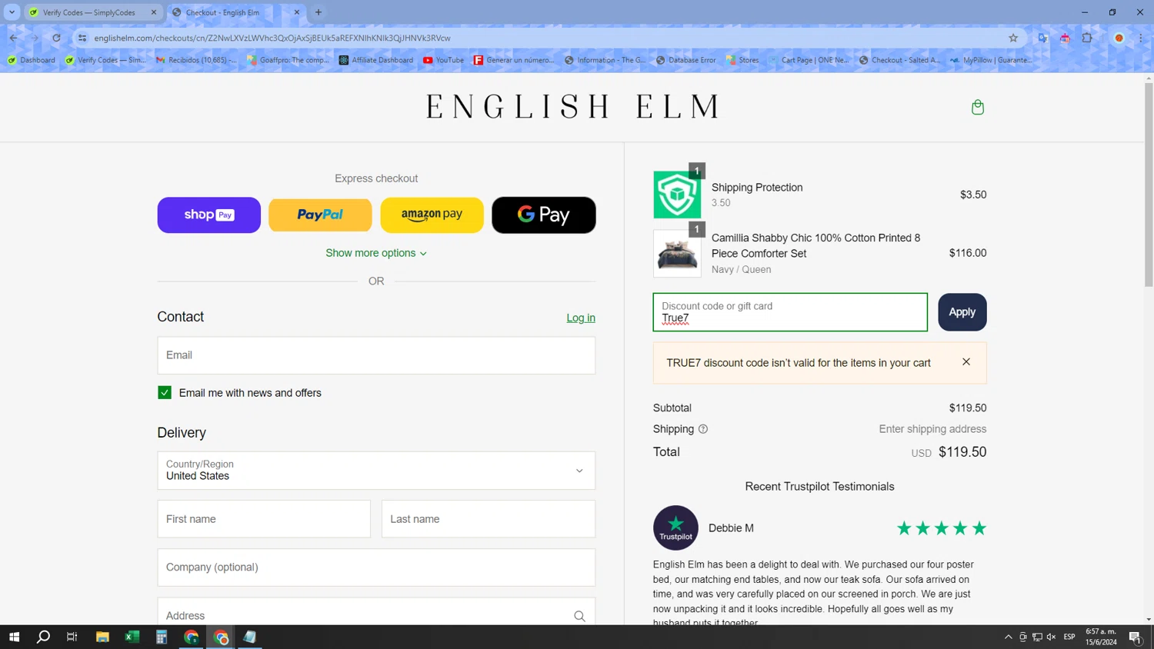Focus the Email input field
This screenshot has width=1154, height=649.
point(376,355)
